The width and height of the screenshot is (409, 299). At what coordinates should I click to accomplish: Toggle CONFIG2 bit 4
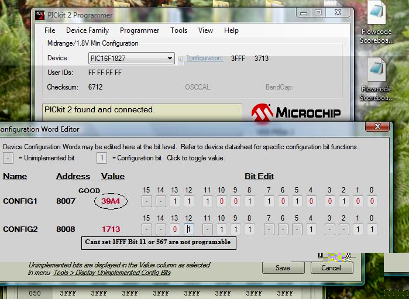pyautogui.click(x=311, y=229)
